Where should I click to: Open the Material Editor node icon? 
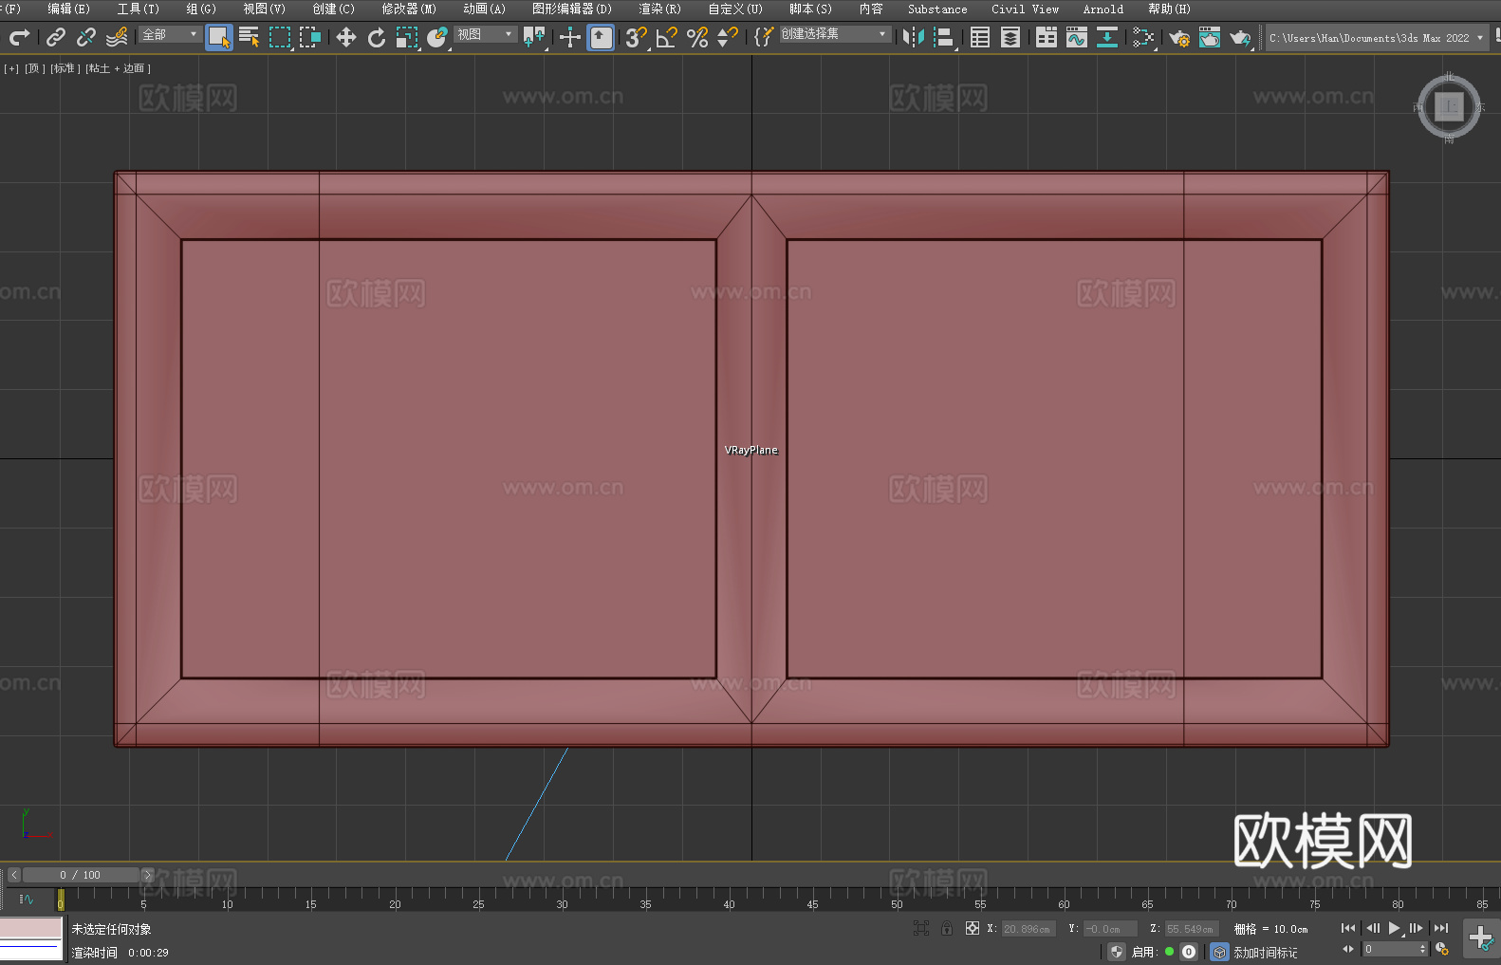[x=1143, y=37]
